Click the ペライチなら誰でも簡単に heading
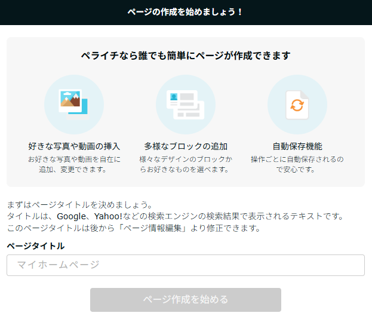This screenshot has width=372, height=319. point(186,56)
